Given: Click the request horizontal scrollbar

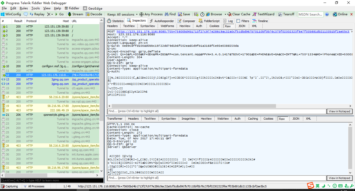Looking at the screenshot, I should 194,106.
